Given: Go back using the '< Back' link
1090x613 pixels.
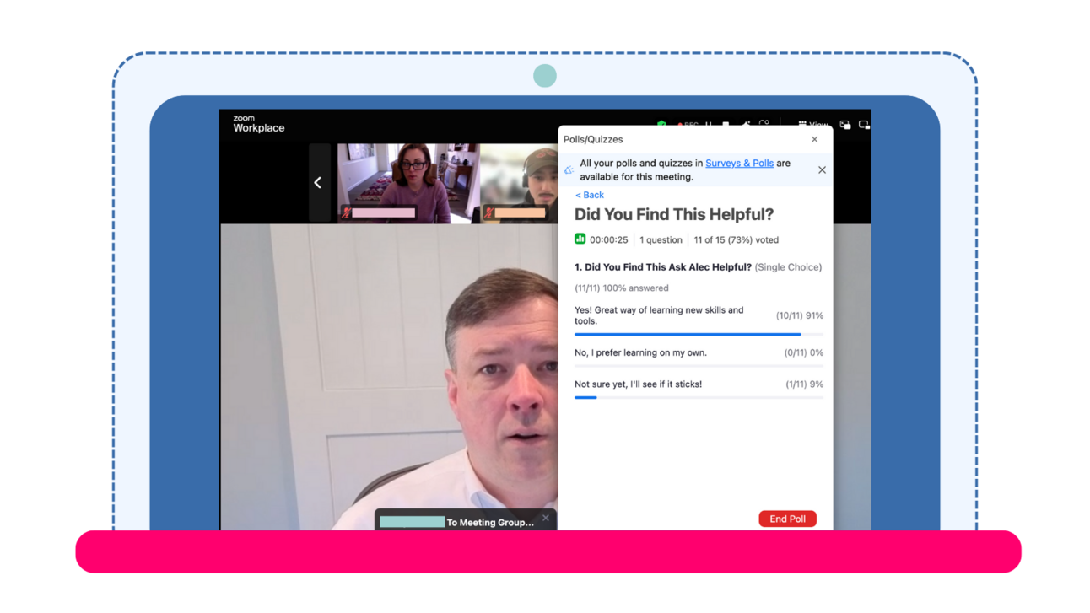Looking at the screenshot, I should (590, 195).
